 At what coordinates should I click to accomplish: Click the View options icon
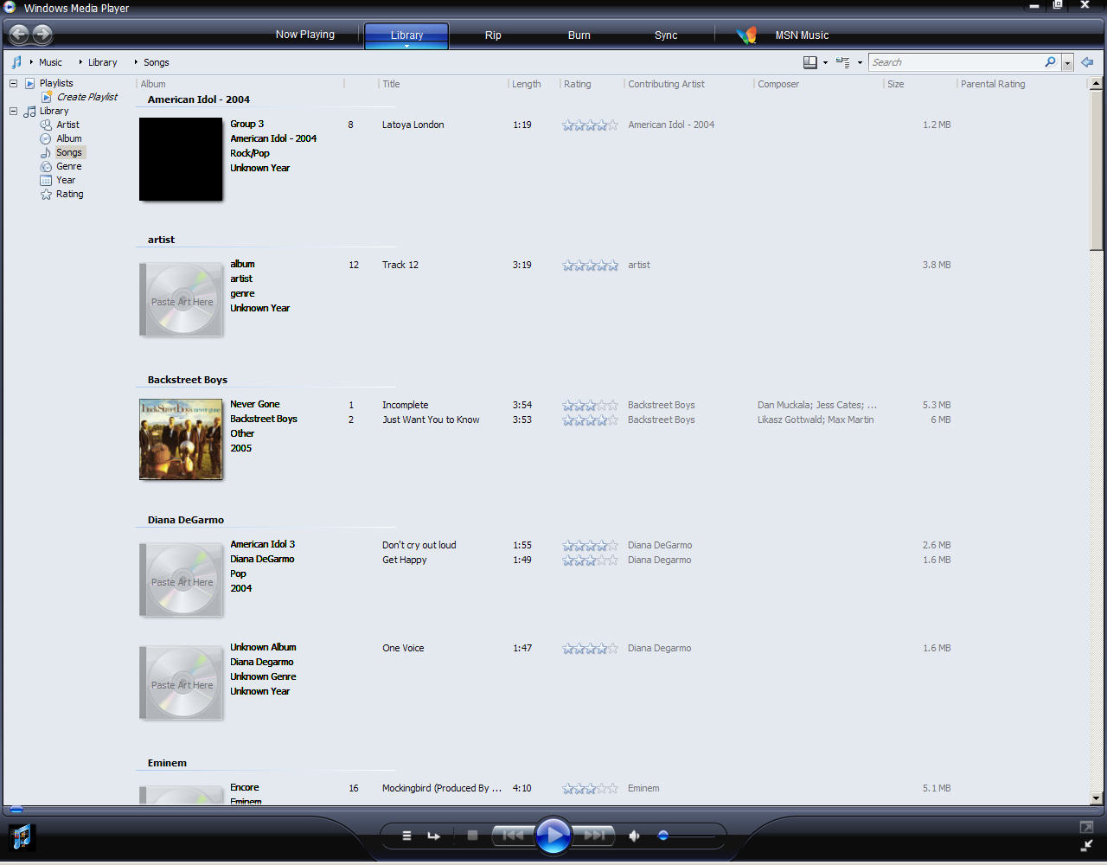(842, 62)
